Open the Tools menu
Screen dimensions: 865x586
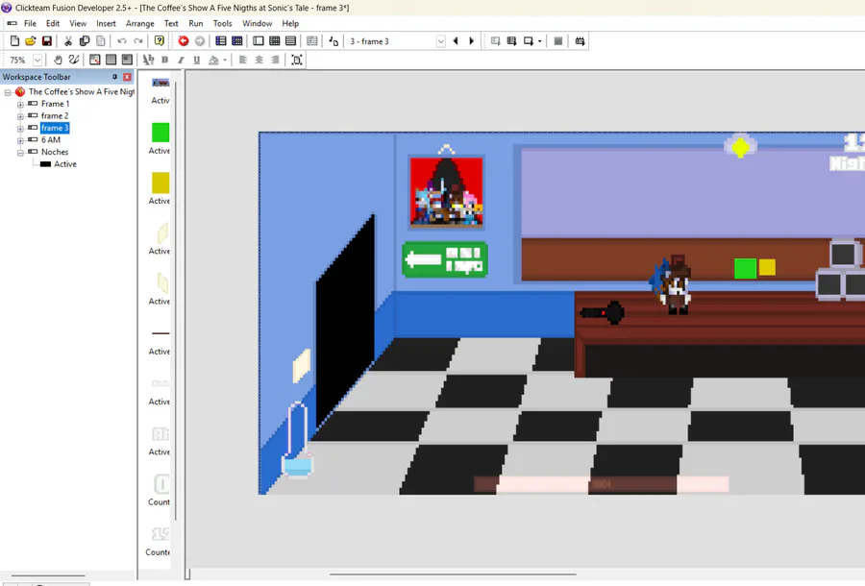coord(222,23)
